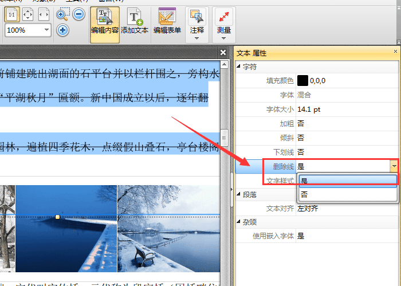Click the ribbon scroll-down arrow at right edge
Screen dimensions: 401x286
(399, 42)
